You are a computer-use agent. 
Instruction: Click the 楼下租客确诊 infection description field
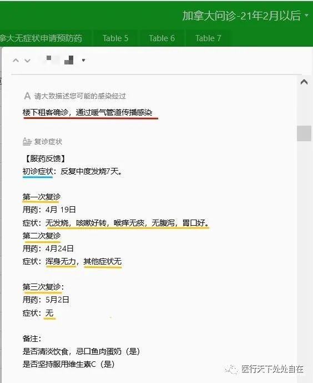(88, 112)
